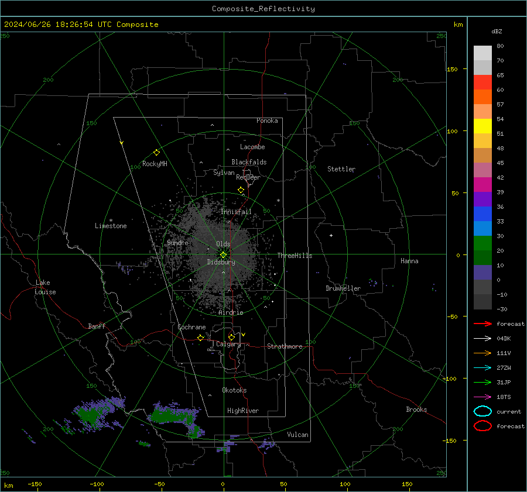
Task: Click the green 31JP arrow in legend
Action: [482, 382]
